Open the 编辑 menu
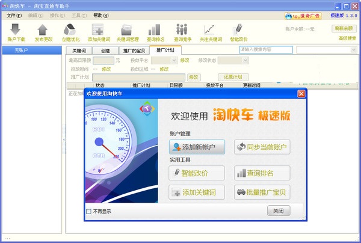The width and height of the screenshot is (361, 243). tap(35, 16)
